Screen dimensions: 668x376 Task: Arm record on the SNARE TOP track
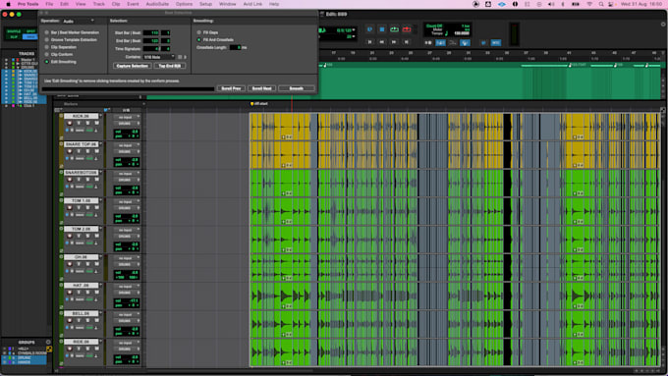[x=70, y=151]
